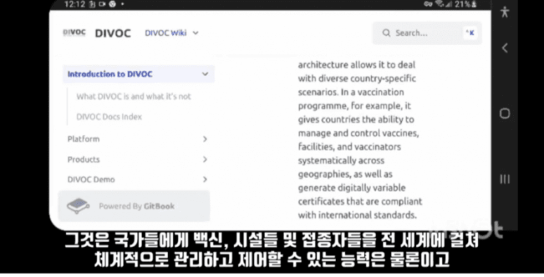Click the Search input field

427,33
